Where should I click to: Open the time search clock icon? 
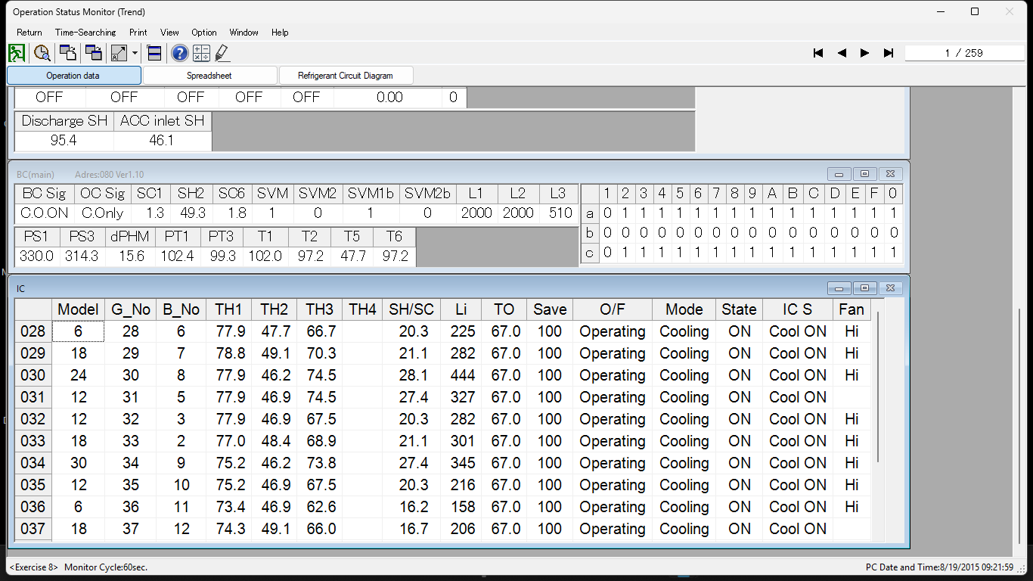click(x=42, y=53)
